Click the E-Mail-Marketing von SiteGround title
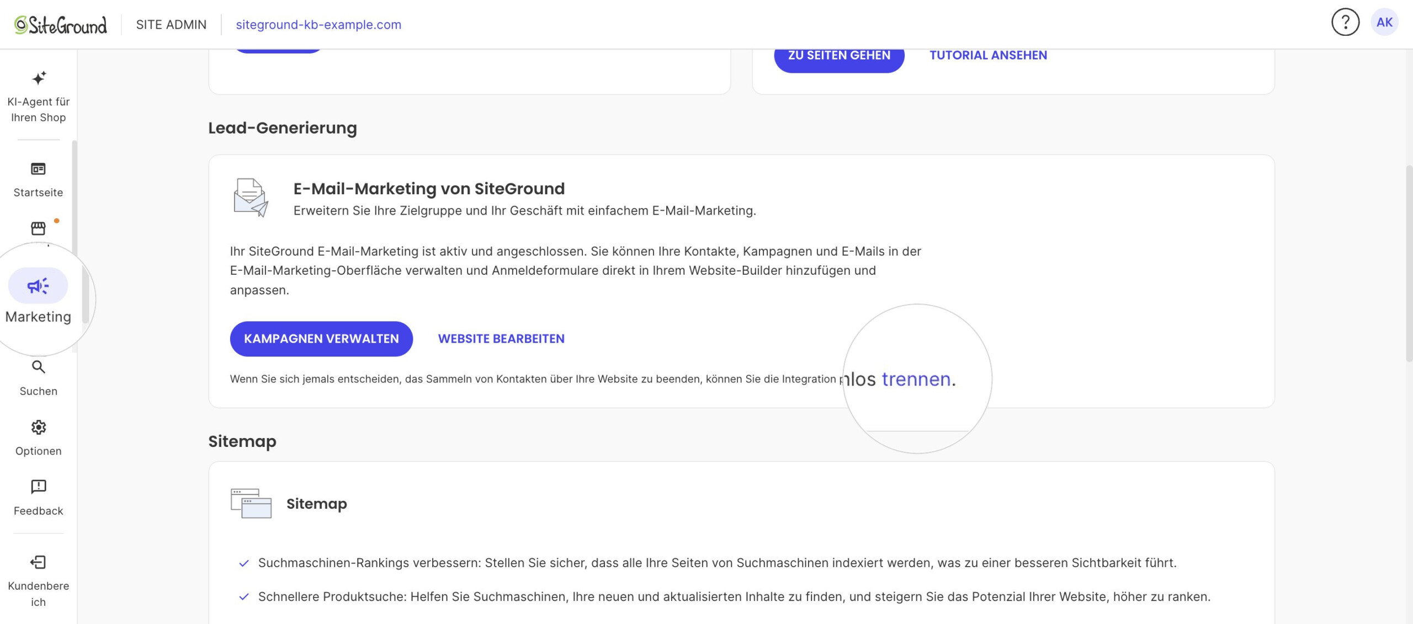 (x=429, y=189)
